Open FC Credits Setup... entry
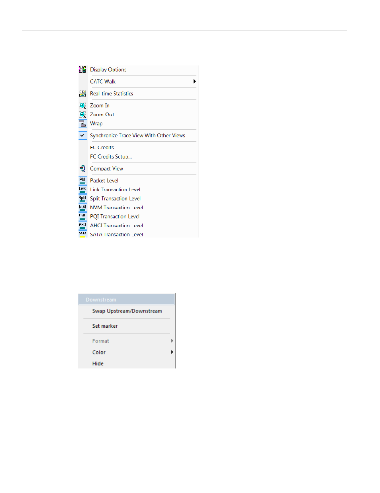 (111, 156)
